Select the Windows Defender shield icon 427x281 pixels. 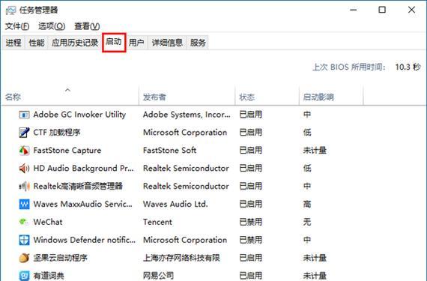tap(24, 240)
